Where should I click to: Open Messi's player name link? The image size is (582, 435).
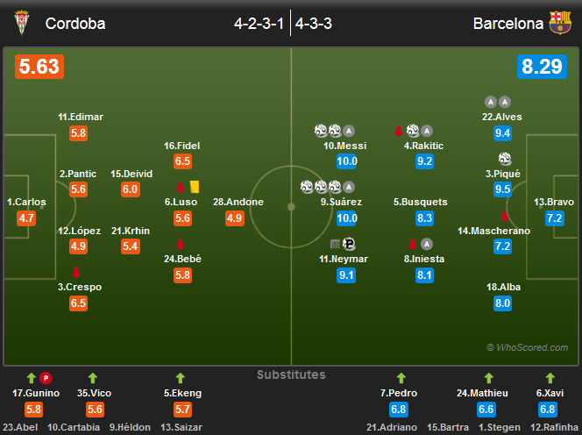click(344, 146)
